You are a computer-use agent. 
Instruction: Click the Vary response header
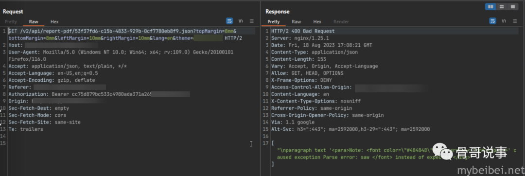(x=324, y=66)
